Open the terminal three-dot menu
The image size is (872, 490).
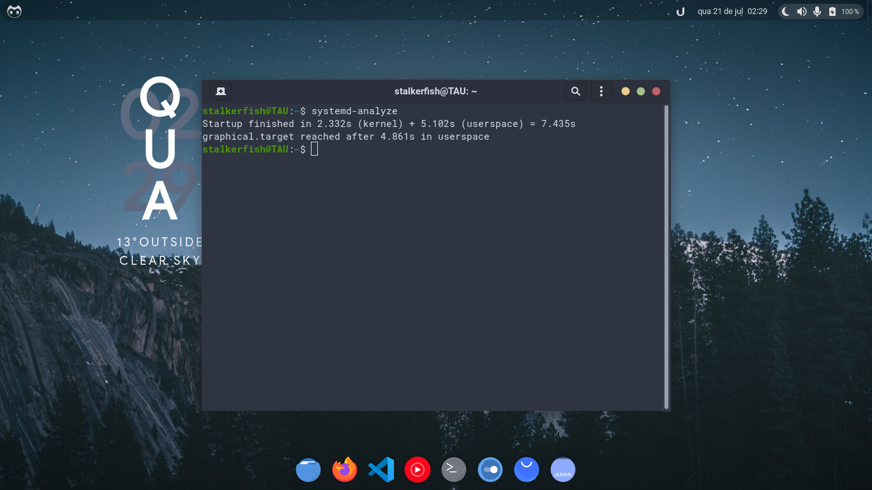click(601, 91)
